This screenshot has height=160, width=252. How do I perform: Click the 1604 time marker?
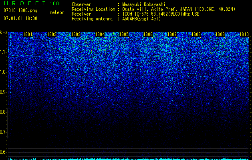coord(100,34)
